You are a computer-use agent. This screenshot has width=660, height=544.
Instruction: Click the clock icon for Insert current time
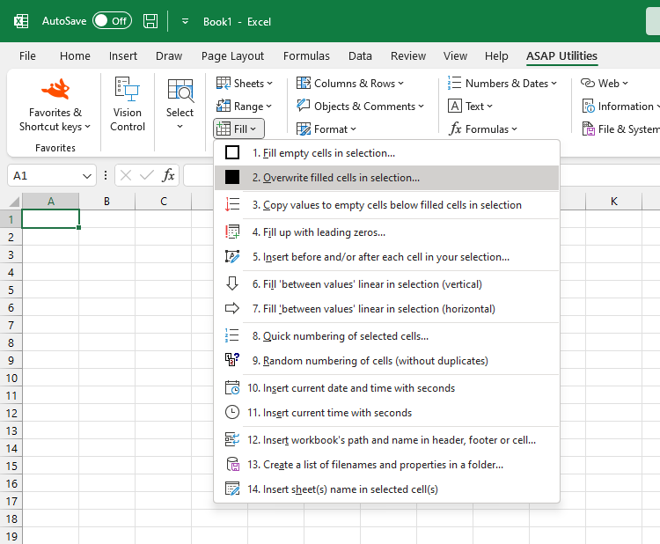[x=232, y=412]
